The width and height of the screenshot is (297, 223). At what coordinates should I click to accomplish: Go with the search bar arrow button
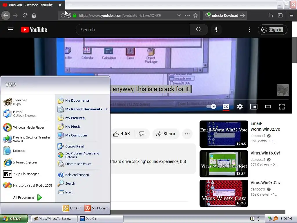[x=242, y=15]
